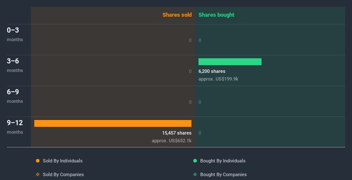Click the 6,200 shares label

[x=212, y=71]
